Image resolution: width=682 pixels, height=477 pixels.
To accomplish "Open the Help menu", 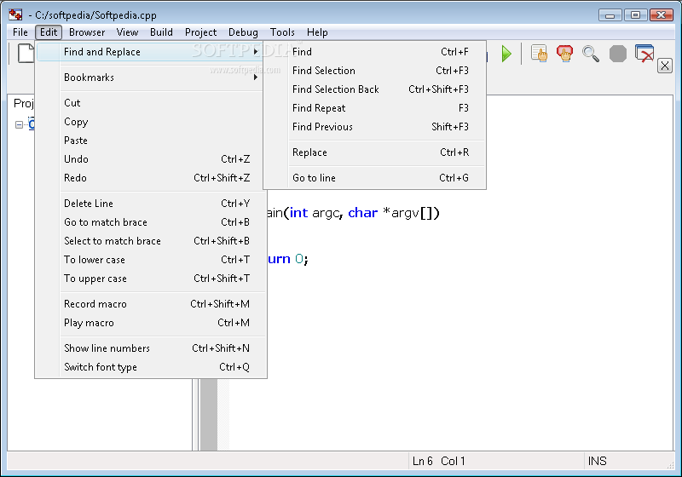I will pyautogui.click(x=317, y=32).
